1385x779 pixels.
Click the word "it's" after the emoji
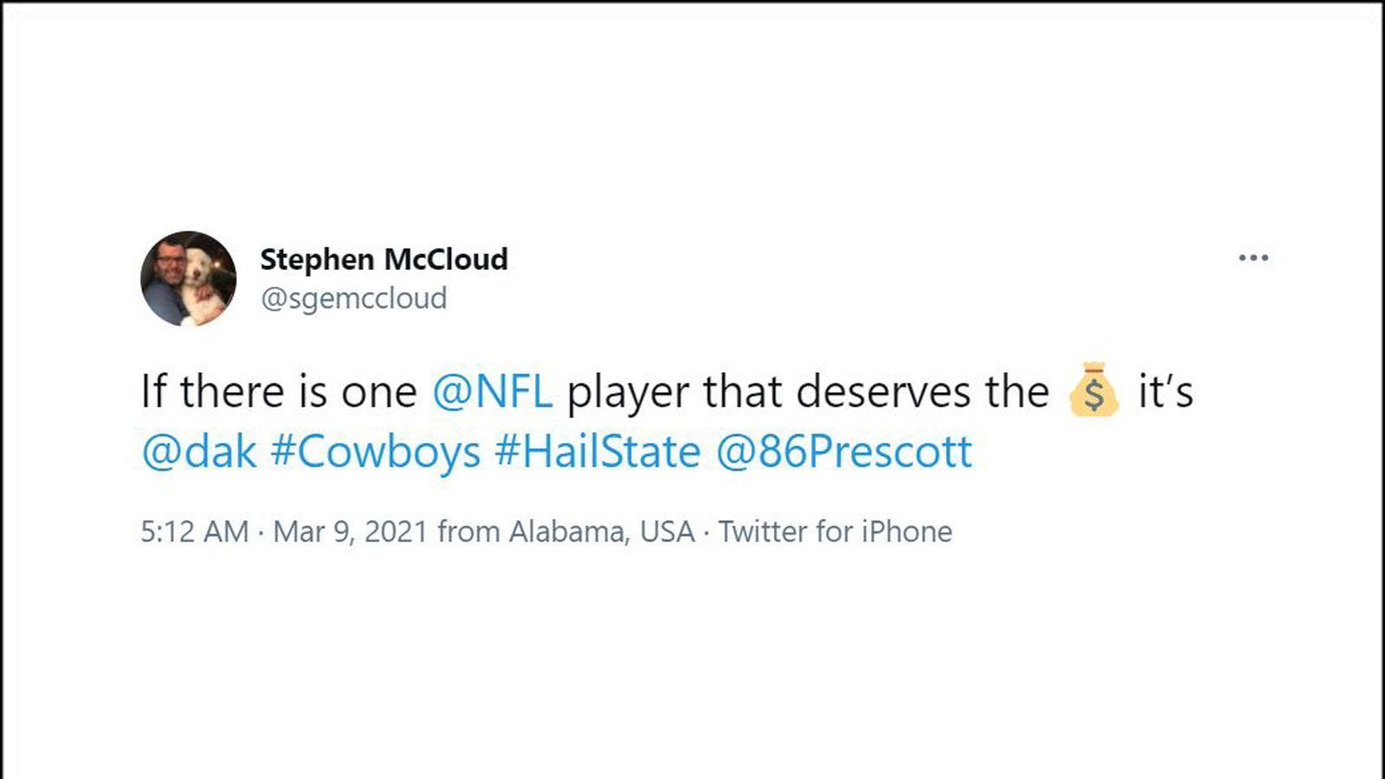tap(1165, 391)
